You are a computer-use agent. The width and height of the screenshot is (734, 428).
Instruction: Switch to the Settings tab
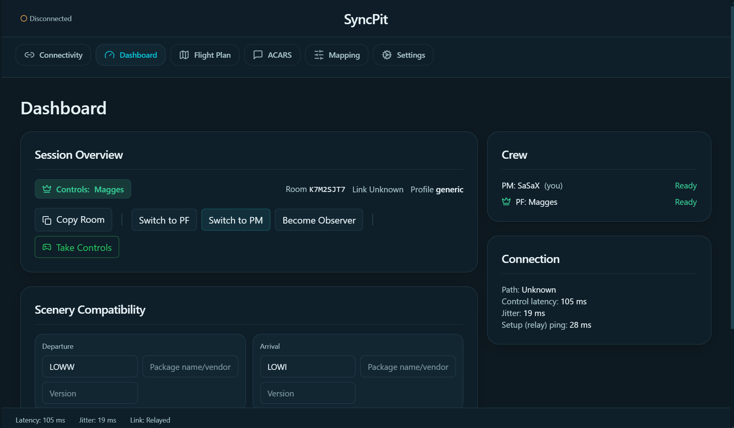pos(403,55)
